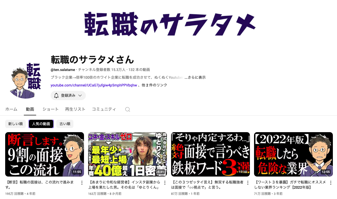Click the 87万 回視聴・1 年前 text
Image resolution: width=337 pixels, height=199 pixels.
pos(185,194)
